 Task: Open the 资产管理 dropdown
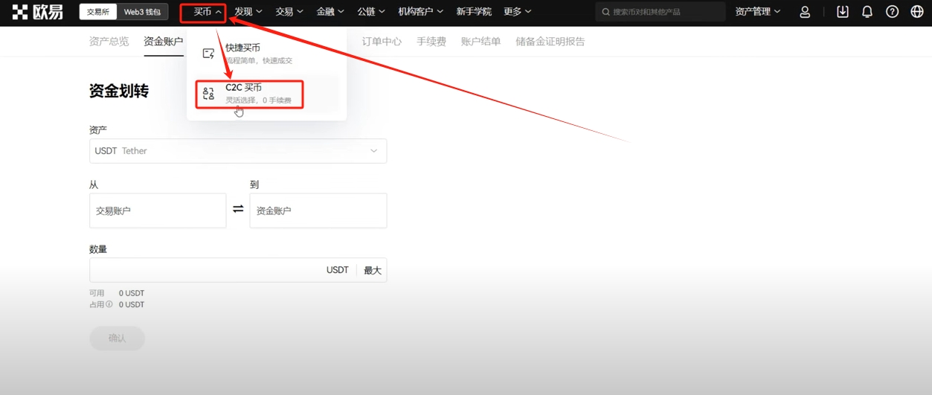[758, 12]
